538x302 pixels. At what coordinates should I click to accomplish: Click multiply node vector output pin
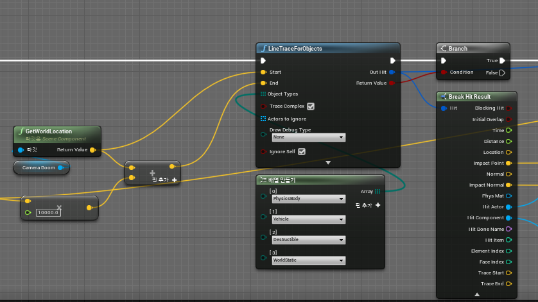pyautogui.click(x=89, y=207)
